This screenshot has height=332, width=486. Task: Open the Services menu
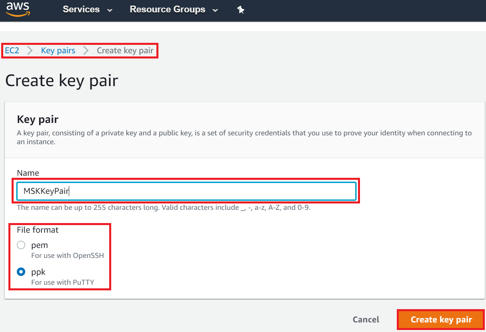point(81,10)
